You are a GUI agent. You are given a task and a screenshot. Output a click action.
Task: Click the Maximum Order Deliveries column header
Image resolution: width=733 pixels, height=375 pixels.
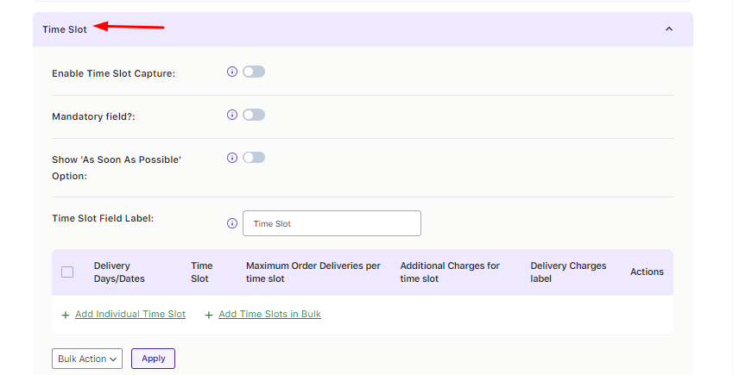coord(313,272)
